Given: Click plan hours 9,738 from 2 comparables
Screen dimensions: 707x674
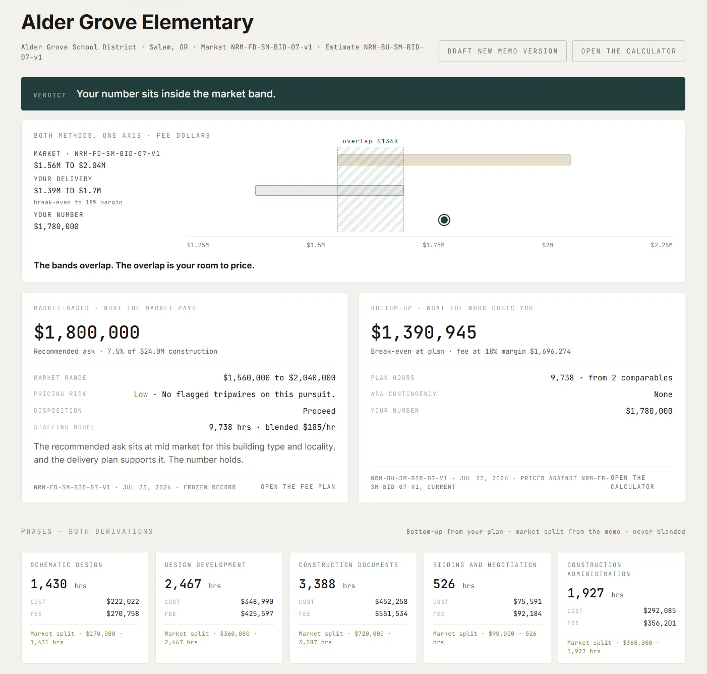Looking at the screenshot, I should pyautogui.click(x=611, y=378).
